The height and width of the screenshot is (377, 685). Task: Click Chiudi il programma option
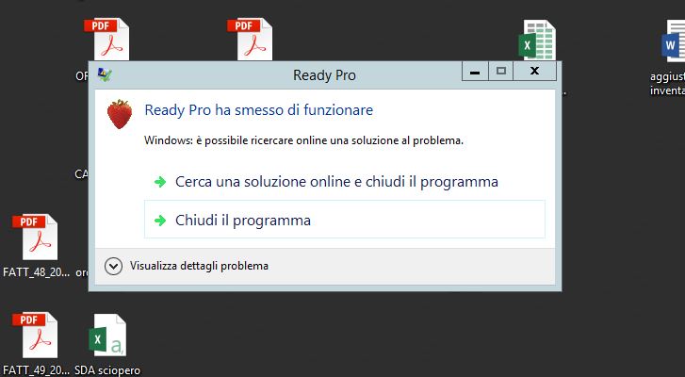(344, 220)
